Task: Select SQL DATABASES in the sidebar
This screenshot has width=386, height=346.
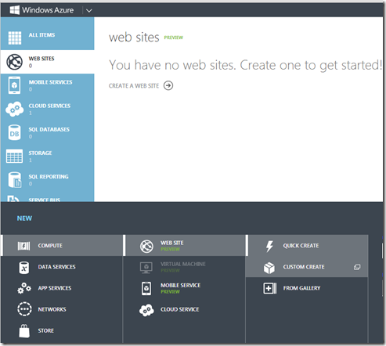Action: pos(49,129)
